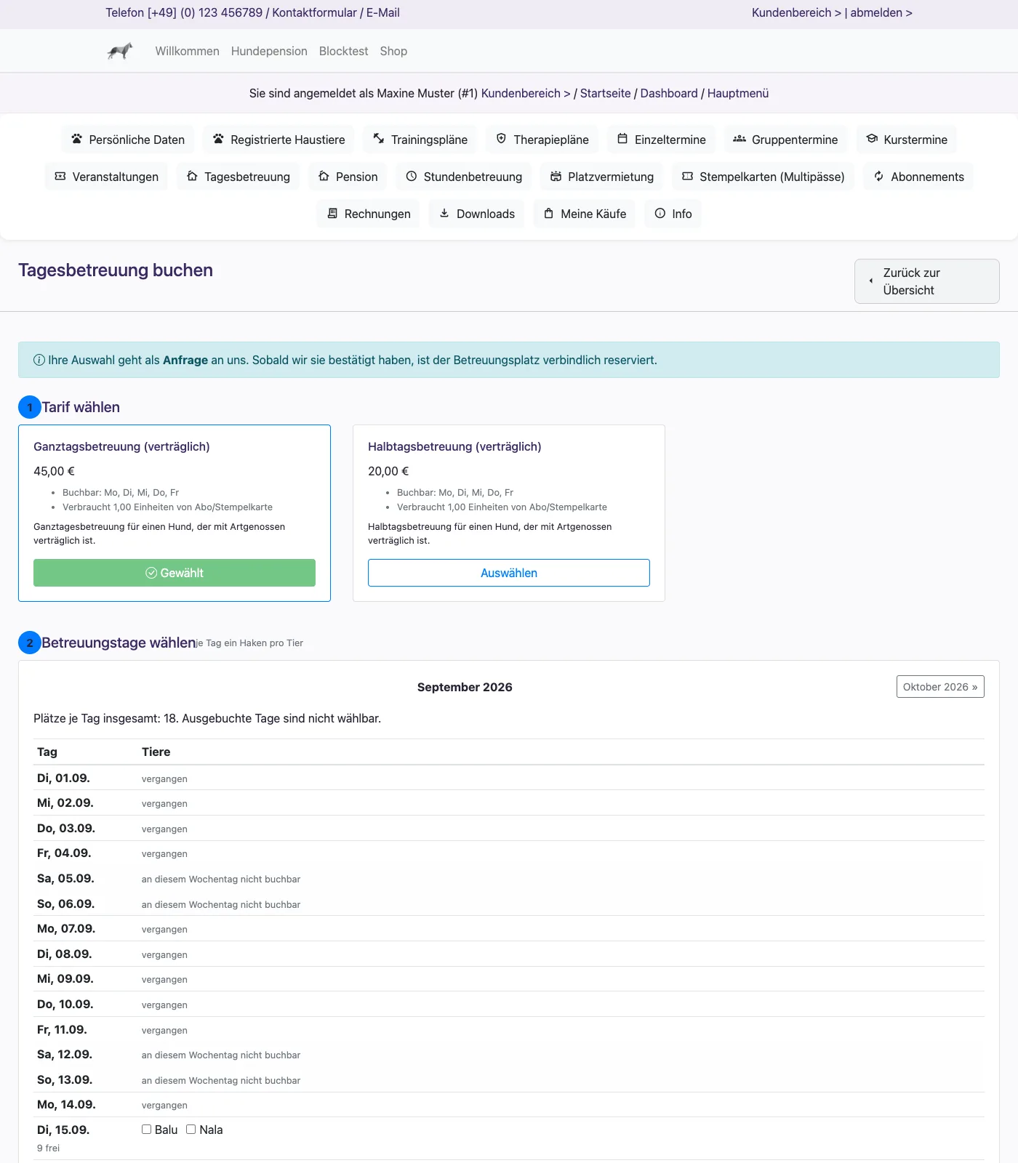Click Kontaktformular link in top bar
The width and height of the screenshot is (1018, 1163).
pos(315,12)
